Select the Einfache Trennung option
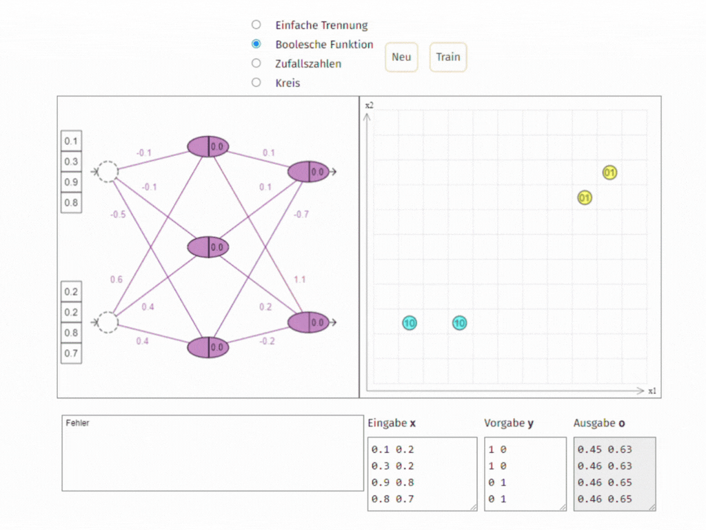The image size is (706, 530). 256,23
